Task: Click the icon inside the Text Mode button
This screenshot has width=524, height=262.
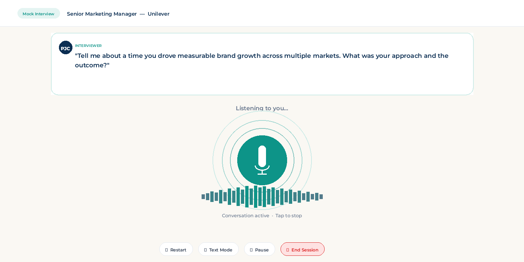Action: pyautogui.click(x=205, y=250)
